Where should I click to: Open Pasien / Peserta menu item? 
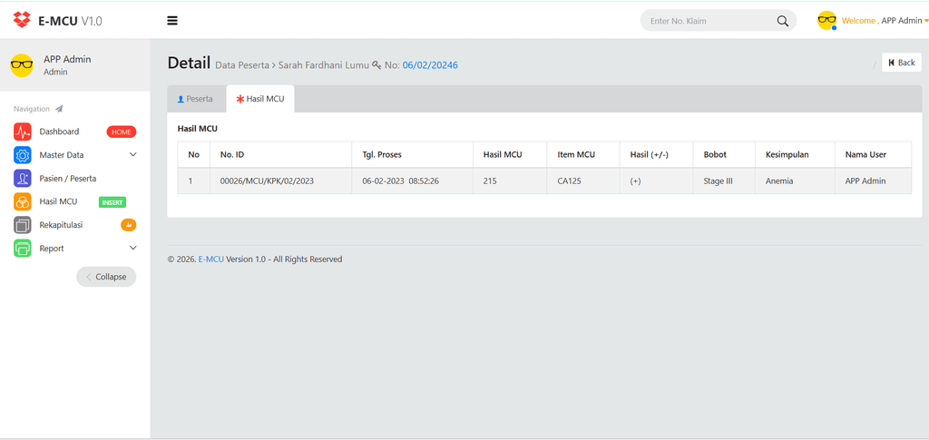click(68, 178)
